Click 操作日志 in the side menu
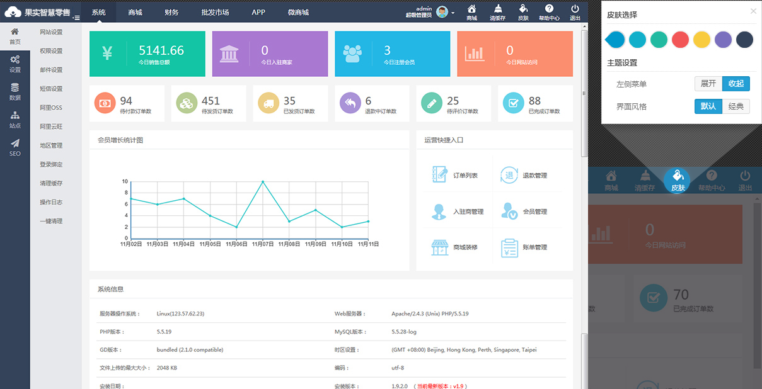The height and width of the screenshot is (389, 762). (x=51, y=202)
